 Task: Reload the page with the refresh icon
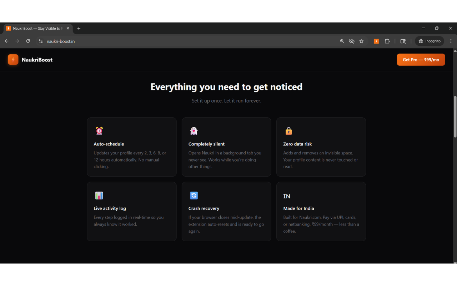point(28,41)
